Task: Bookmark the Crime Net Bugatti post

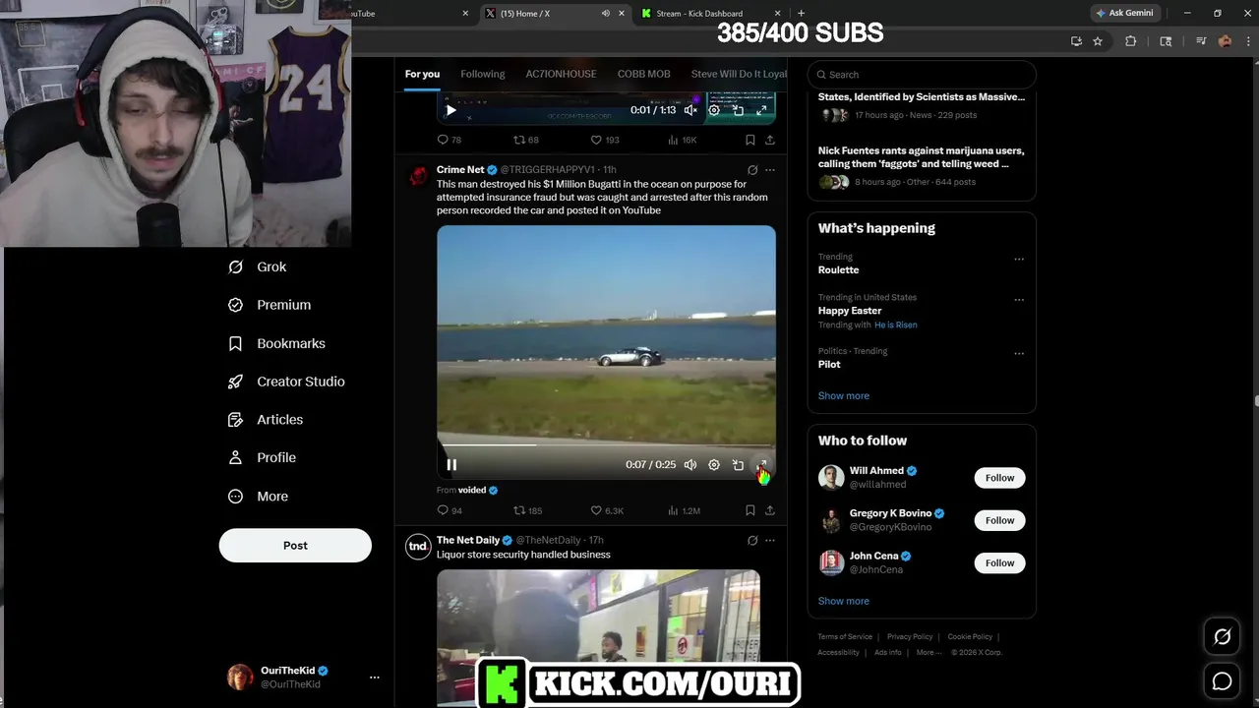Action: point(749,510)
